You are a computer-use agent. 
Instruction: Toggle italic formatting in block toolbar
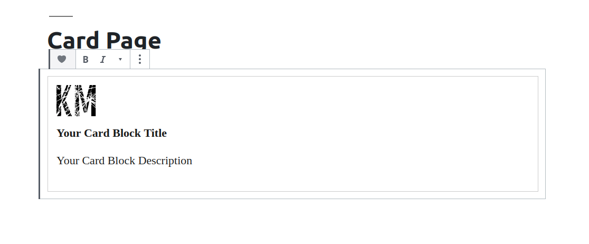coord(103,59)
